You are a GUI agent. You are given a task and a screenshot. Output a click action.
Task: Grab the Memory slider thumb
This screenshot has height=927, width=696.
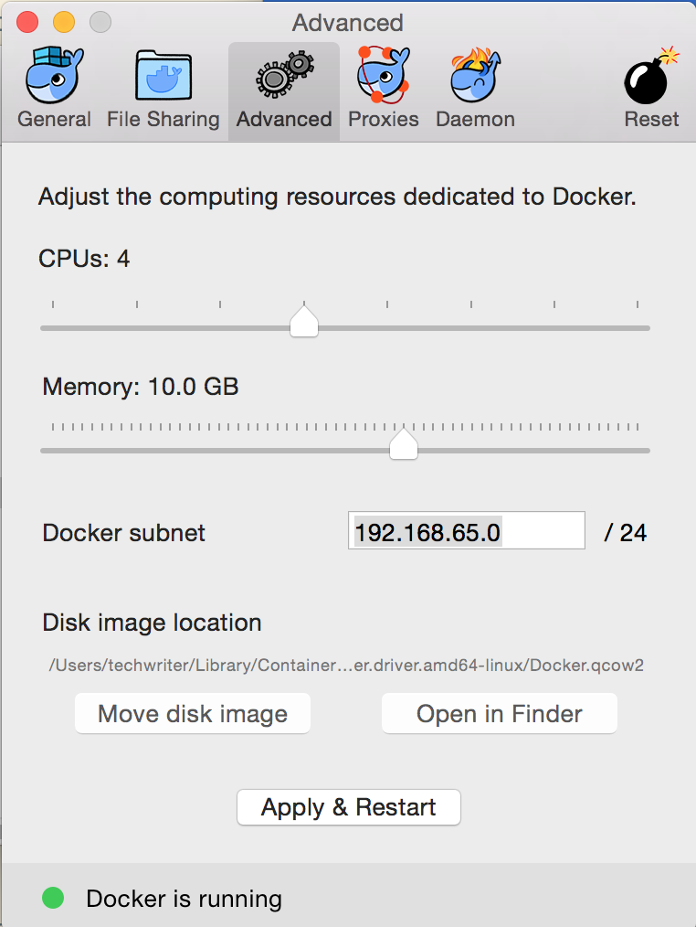(x=403, y=445)
